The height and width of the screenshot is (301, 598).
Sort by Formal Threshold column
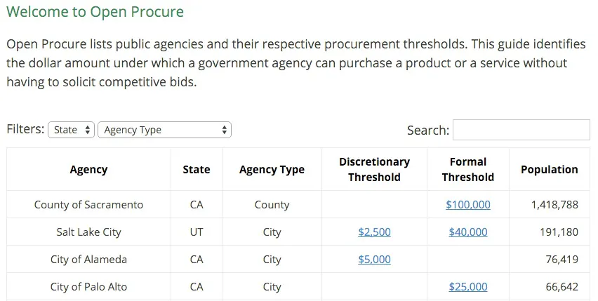click(x=468, y=170)
